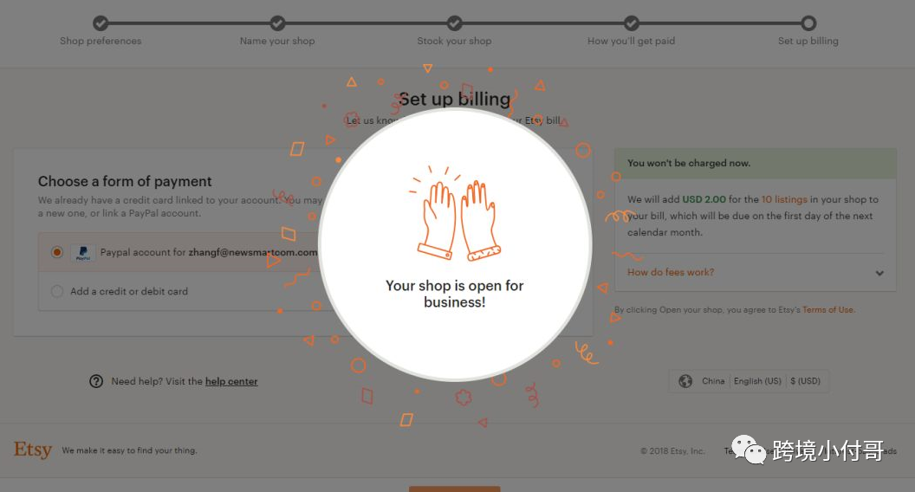Click the Stock your shop step checkmark
This screenshot has width=915, height=492.
(455, 23)
